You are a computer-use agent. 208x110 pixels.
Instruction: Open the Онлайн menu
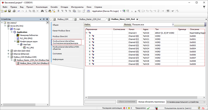point(54,7)
